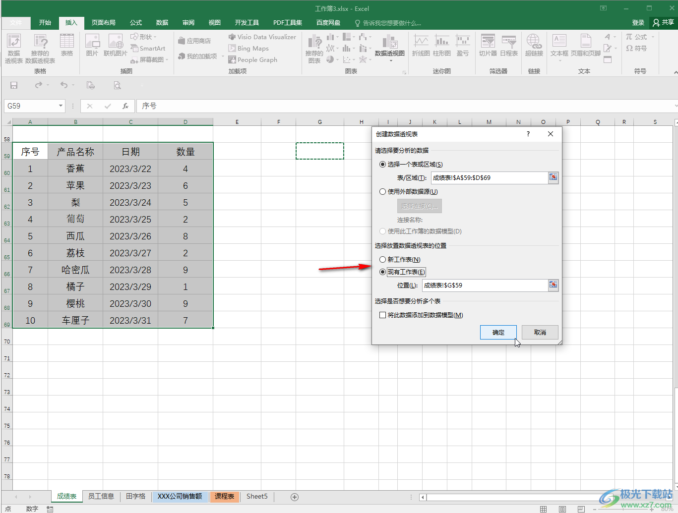The width and height of the screenshot is (678, 513).
Task: Confirm dialog with 确定 button
Action: pos(498,332)
